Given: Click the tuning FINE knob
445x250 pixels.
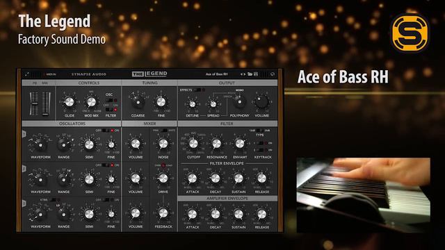Looking at the screenshot, I should 161,102.
